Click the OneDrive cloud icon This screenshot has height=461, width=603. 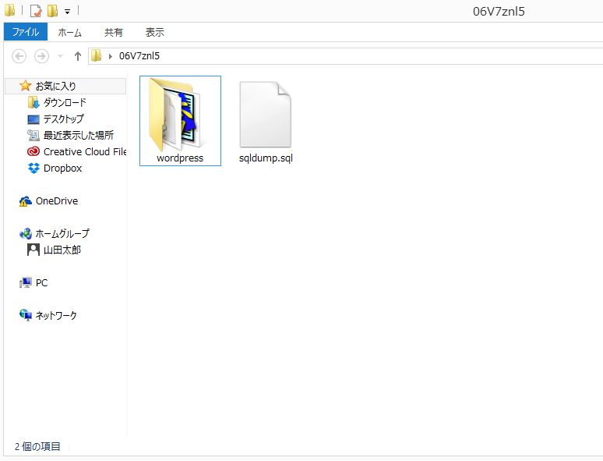(x=26, y=201)
